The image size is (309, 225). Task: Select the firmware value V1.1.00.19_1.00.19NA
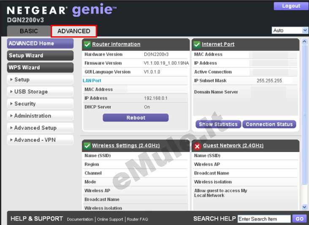point(166,63)
